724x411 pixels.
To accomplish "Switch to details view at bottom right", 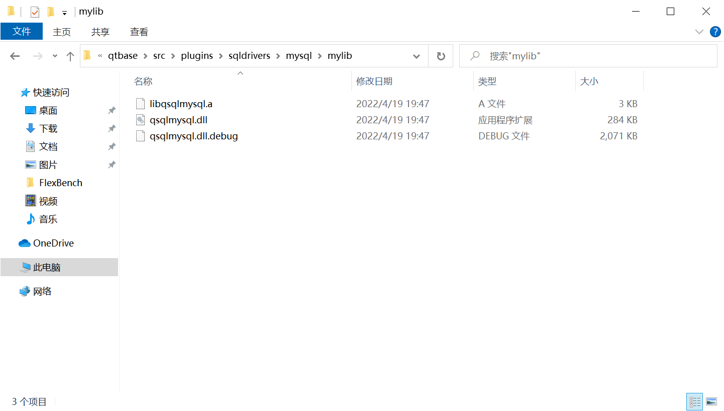I will click(695, 401).
